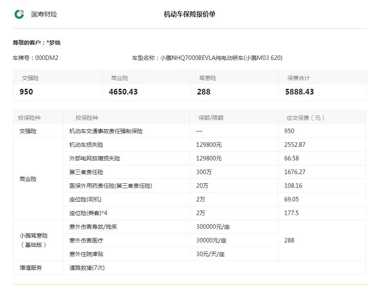This screenshot has width=375, height=285.
Task: Select the 座位险(乘客)*4 row
Action: pyautogui.click(x=88, y=213)
